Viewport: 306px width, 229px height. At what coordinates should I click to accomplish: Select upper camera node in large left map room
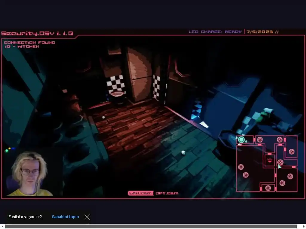click(241, 167)
